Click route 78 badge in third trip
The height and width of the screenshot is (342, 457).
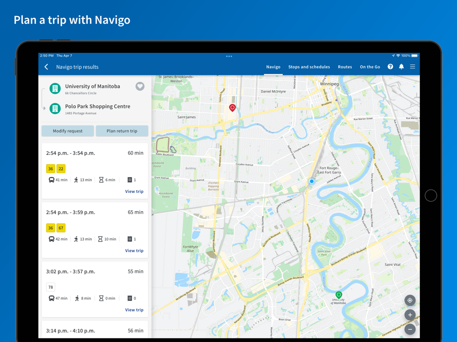[x=51, y=287]
